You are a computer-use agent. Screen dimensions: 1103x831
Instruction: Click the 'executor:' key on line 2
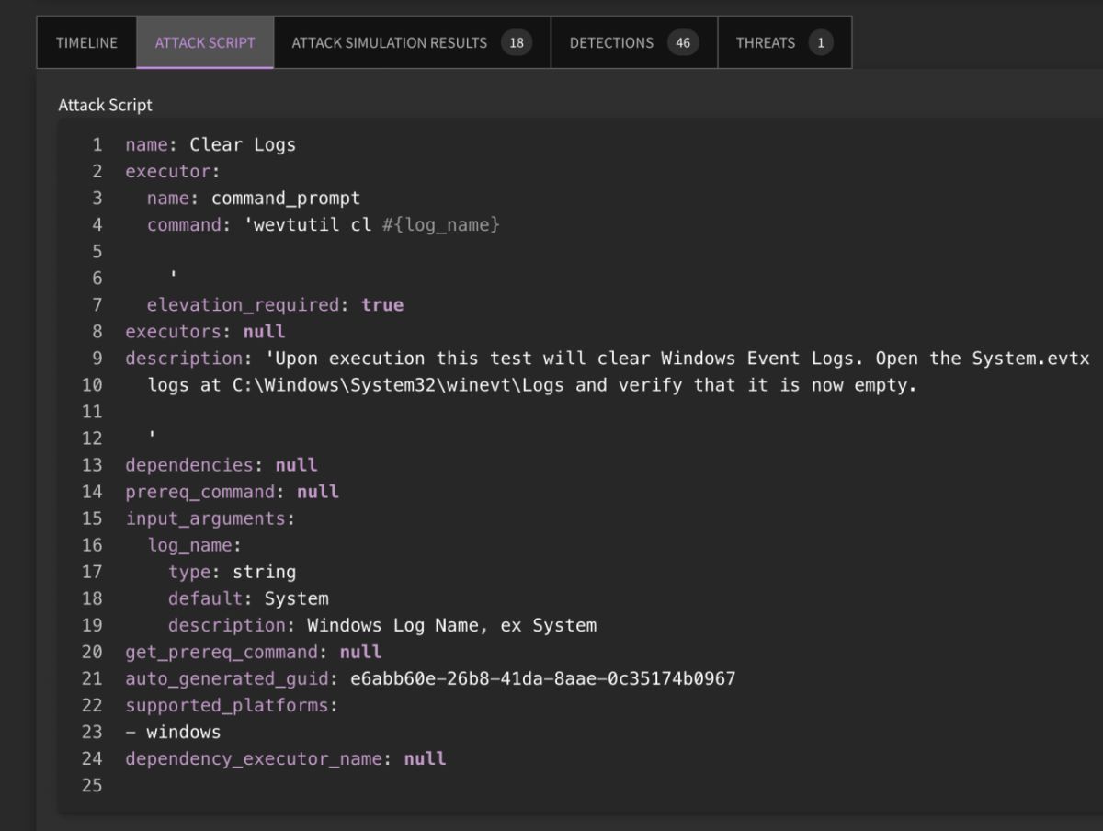click(x=173, y=172)
